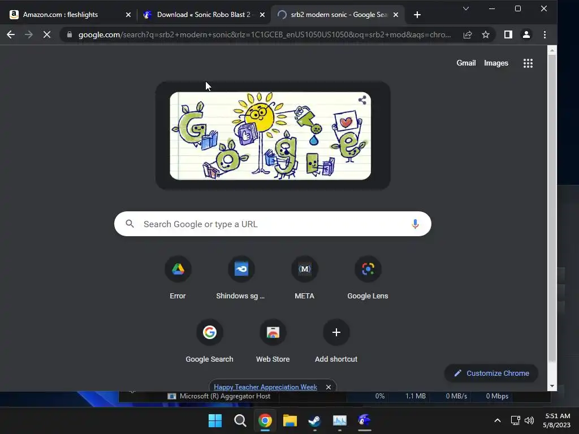Open Steam from the taskbar
Viewport: 579px width, 434px height.
[314, 420]
